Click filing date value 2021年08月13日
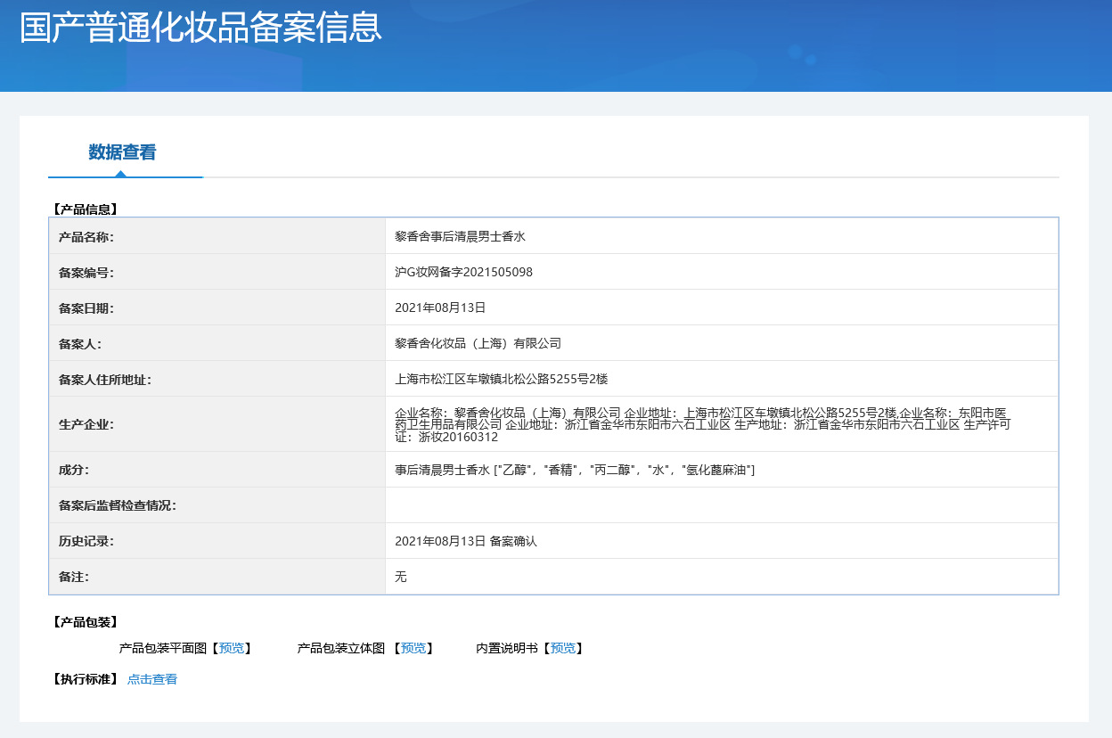 [440, 307]
